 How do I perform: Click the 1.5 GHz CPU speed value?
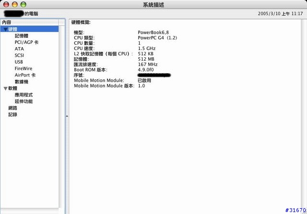point(147,48)
